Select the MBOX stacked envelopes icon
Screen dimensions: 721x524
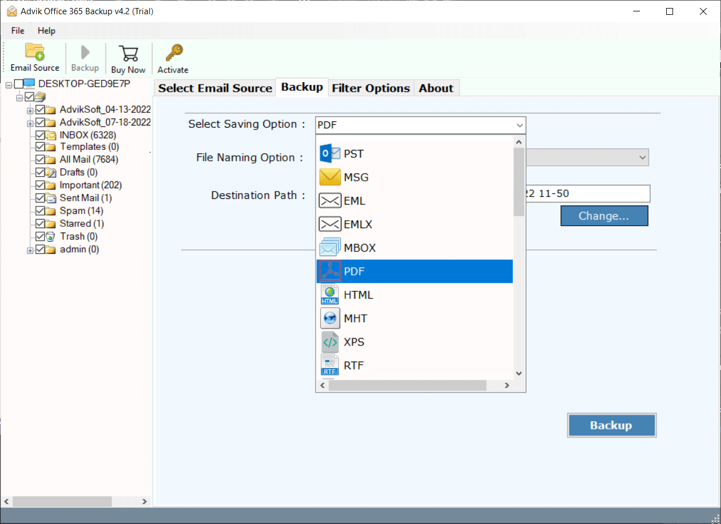tap(330, 247)
